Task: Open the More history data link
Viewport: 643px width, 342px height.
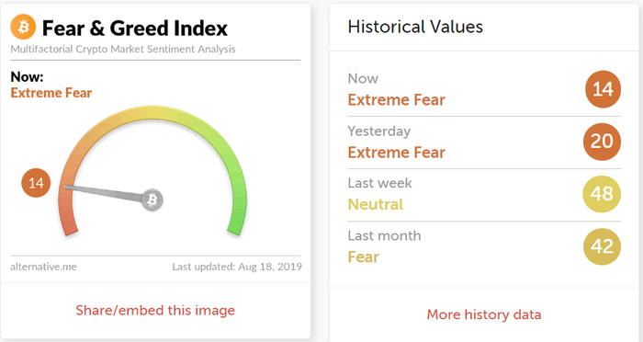Action: (484, 314)
